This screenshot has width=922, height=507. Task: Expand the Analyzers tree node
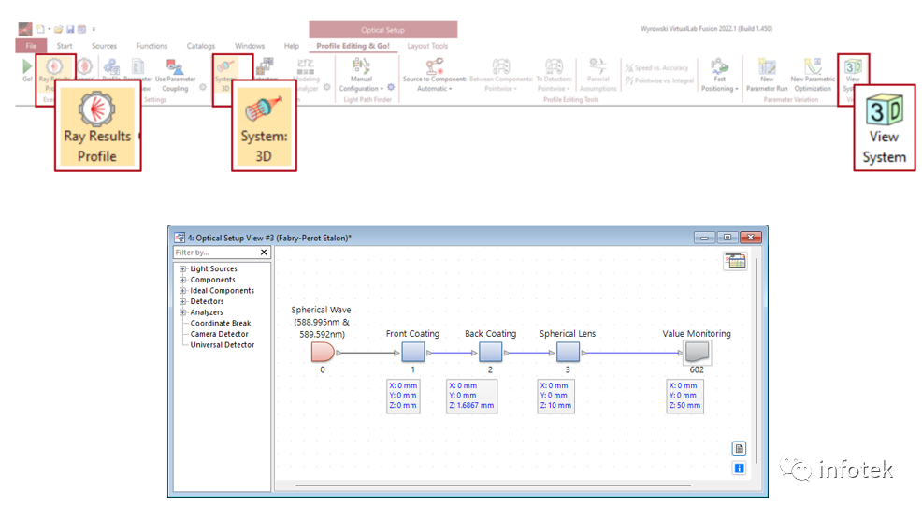182,312
